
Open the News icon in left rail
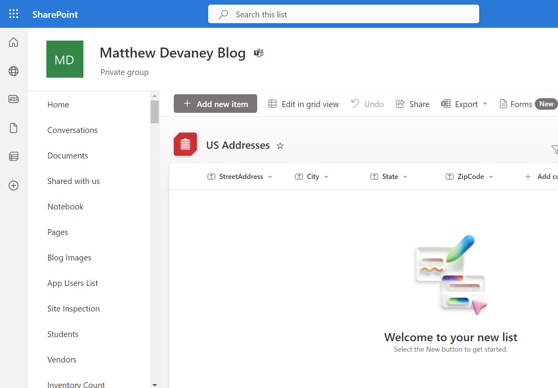[14, 99]
